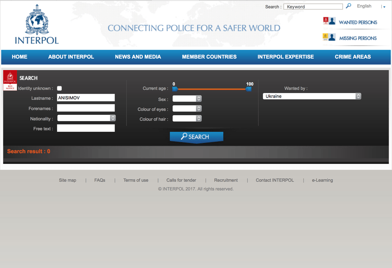Open the Missing Persons yellow notice icon

[329, 37]
